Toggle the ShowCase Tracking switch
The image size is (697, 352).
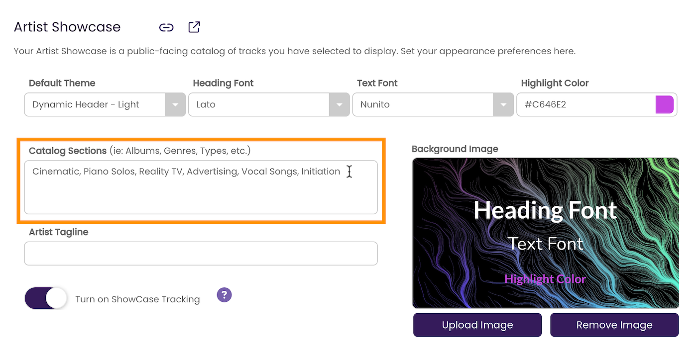pyautogui.click(x=46, y=298)
